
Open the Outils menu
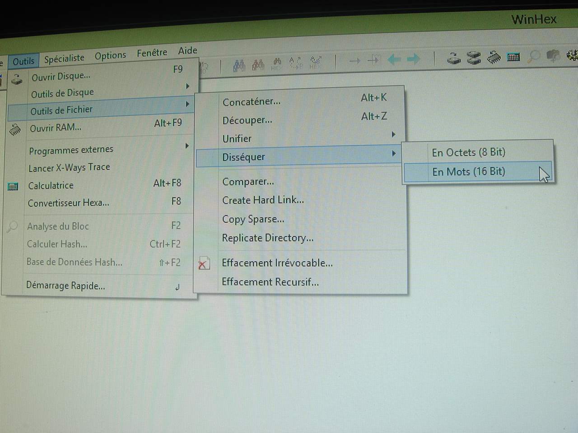23,61
